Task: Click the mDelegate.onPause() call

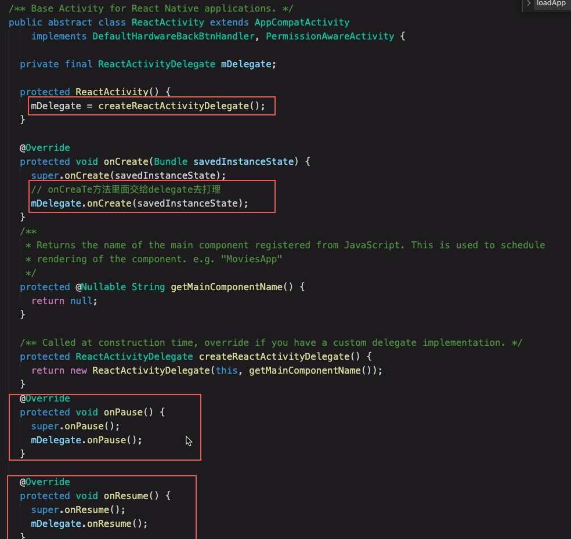Action: click(x=86, y=440)
